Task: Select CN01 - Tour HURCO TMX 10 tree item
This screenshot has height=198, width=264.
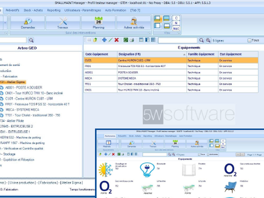Action: 34,93
